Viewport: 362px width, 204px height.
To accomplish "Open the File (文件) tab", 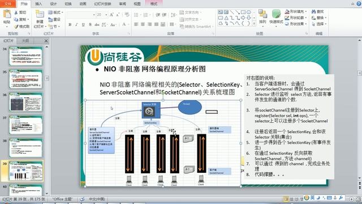I will coord(8,4).
